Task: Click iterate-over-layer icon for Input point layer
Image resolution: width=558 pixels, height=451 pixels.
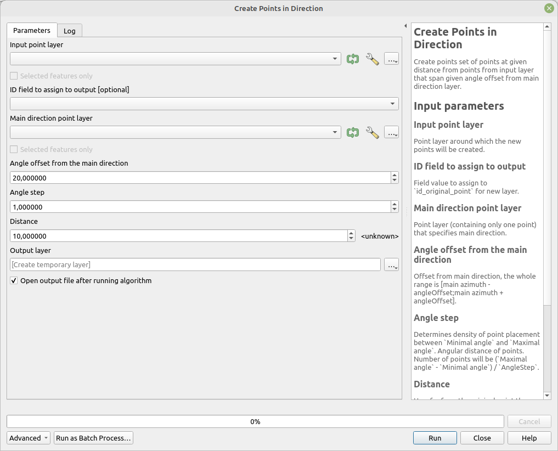Action: click(x=353, y=59)
